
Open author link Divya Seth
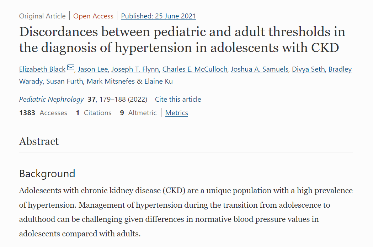[308, 69]
